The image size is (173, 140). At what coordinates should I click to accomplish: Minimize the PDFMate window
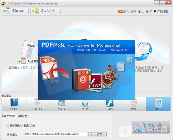(162, 3)
